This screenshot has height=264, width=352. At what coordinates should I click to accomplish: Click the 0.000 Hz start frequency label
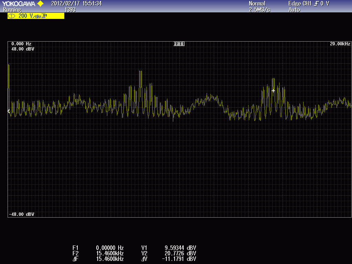(21, 44)
